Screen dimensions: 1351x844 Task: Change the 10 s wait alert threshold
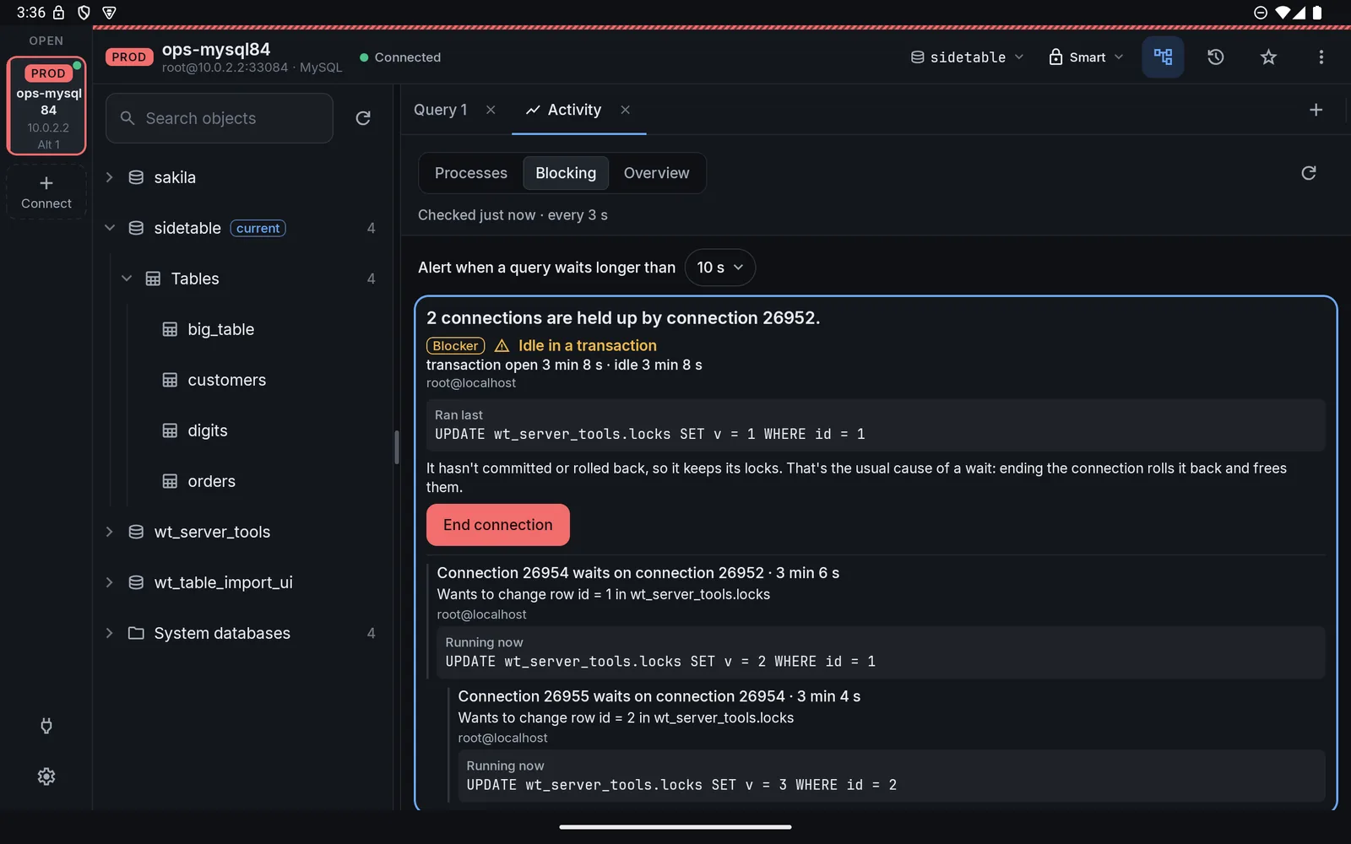[719, 268]
